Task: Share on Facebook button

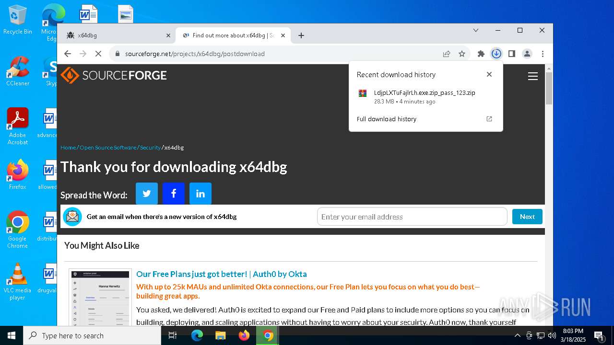Action: pos(174,194)
